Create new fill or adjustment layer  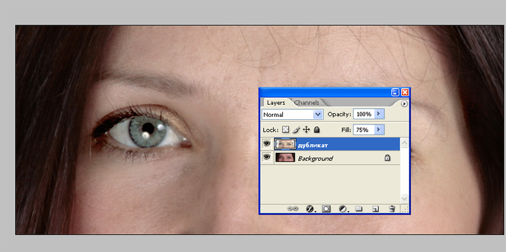[343, 209]
